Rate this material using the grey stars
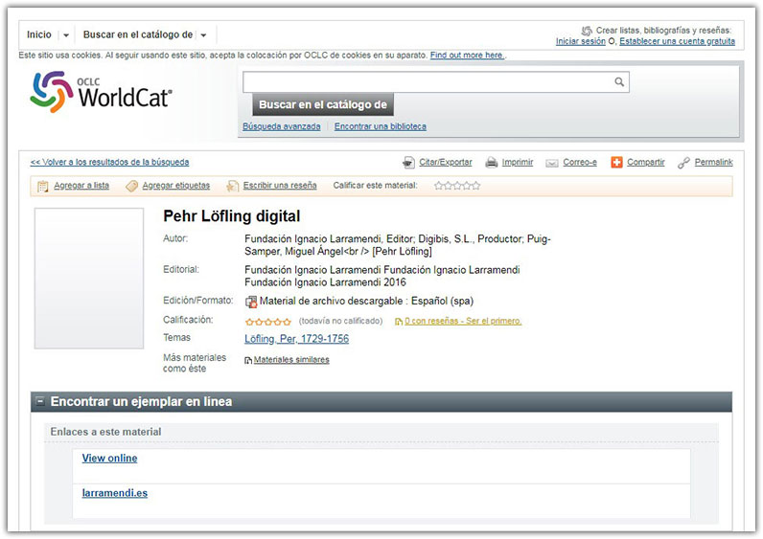The width and height of the screenshot is (763, 539). [x=457, y=186]
